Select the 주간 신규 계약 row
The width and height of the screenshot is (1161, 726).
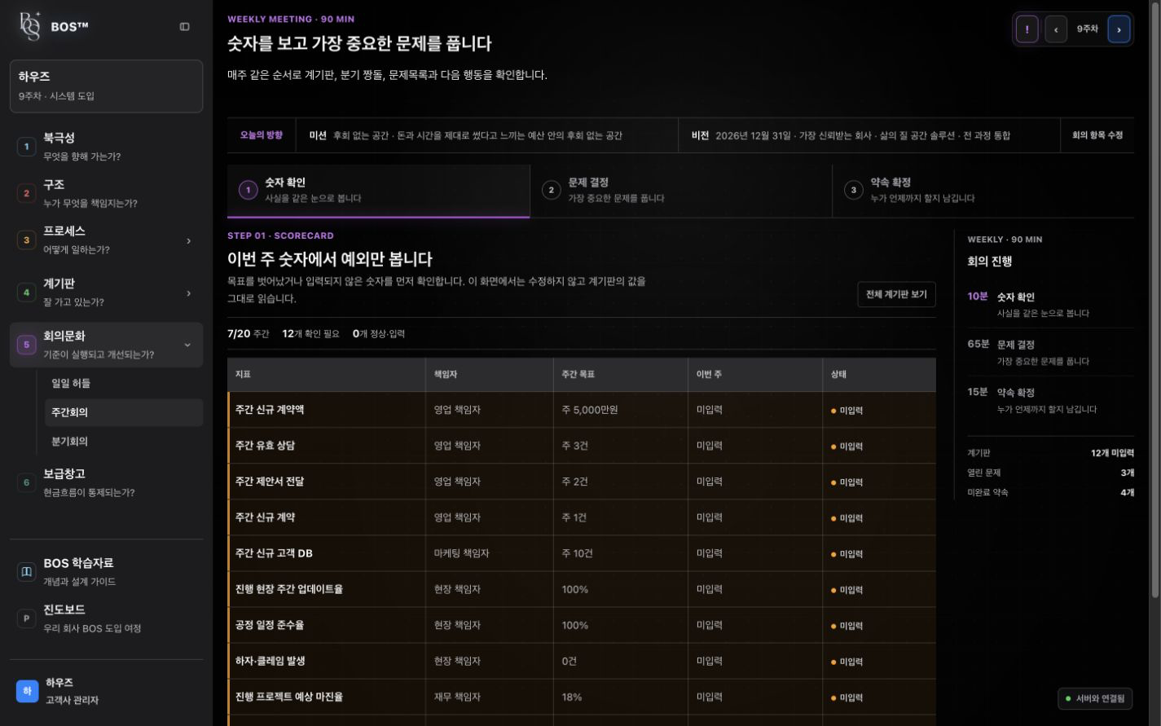pyautogui.click(x=582, y=517)
